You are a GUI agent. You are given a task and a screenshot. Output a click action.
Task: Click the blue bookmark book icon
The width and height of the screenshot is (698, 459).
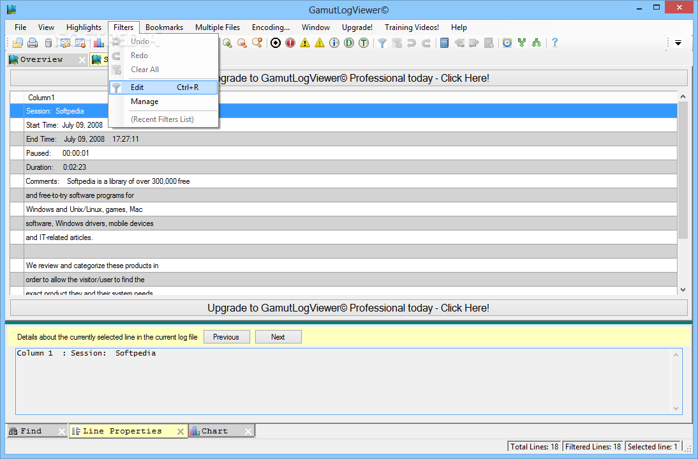(x=444, y=43)
